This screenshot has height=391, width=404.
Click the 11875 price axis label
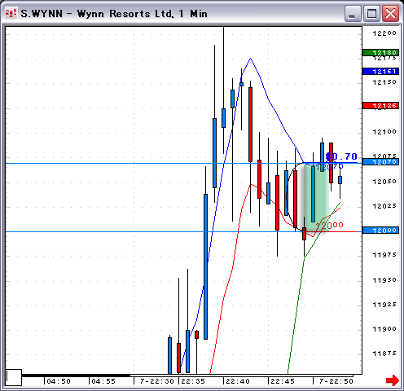click(x=384, y=354)
